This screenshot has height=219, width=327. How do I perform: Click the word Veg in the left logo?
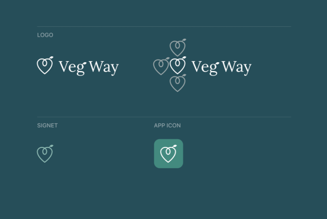72,67
